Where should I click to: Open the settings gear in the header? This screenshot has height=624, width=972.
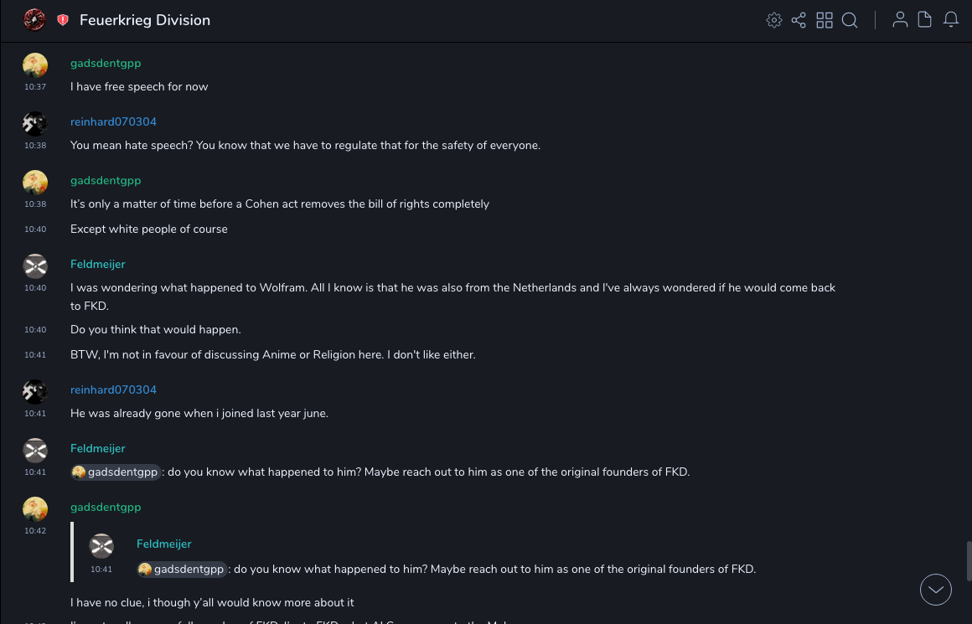(774, 20)
